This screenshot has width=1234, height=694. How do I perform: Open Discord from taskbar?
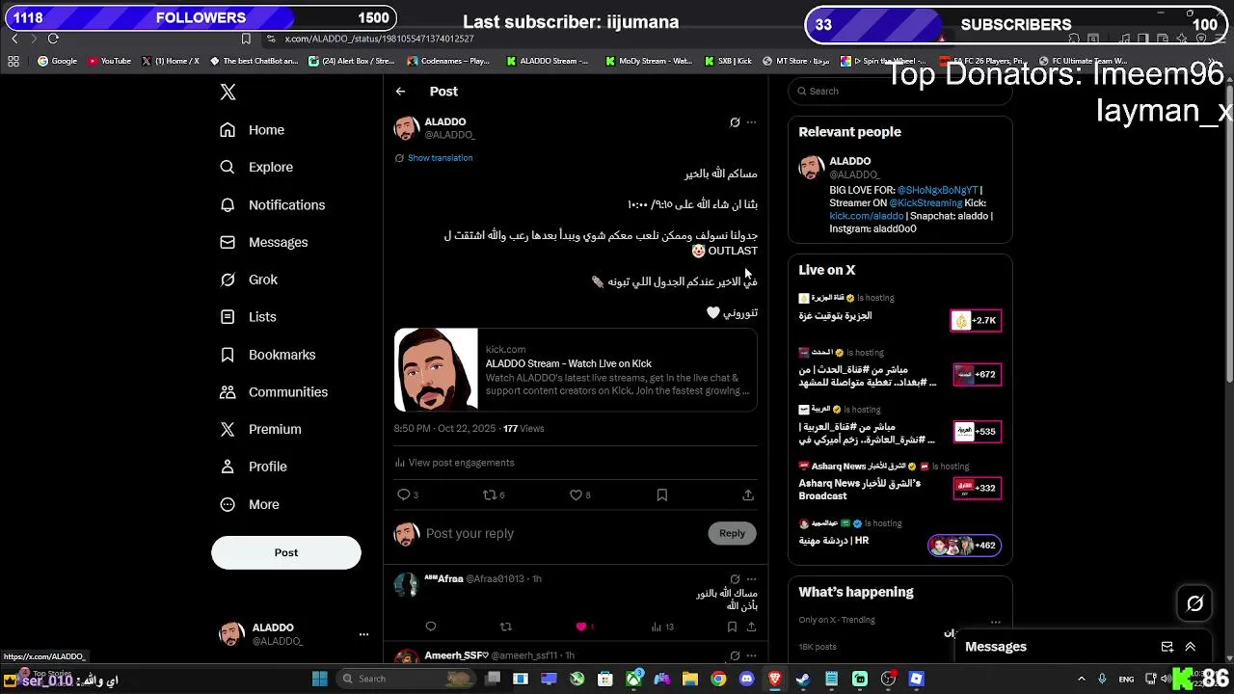tap(746, 679)
